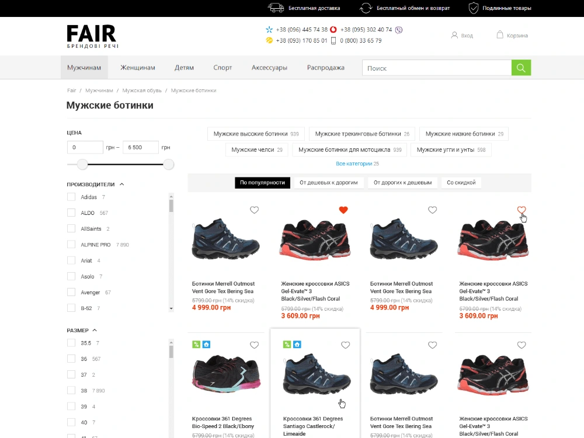Screen dimensions: 584x438
Task: Click the yellow lifecell operator icon
Action: (269, 40)
